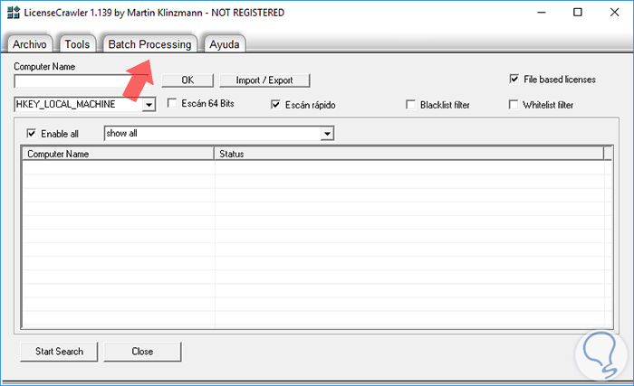Expand the HKEY_LOCAL_MACHINE registry dropdown

(149, 105)
